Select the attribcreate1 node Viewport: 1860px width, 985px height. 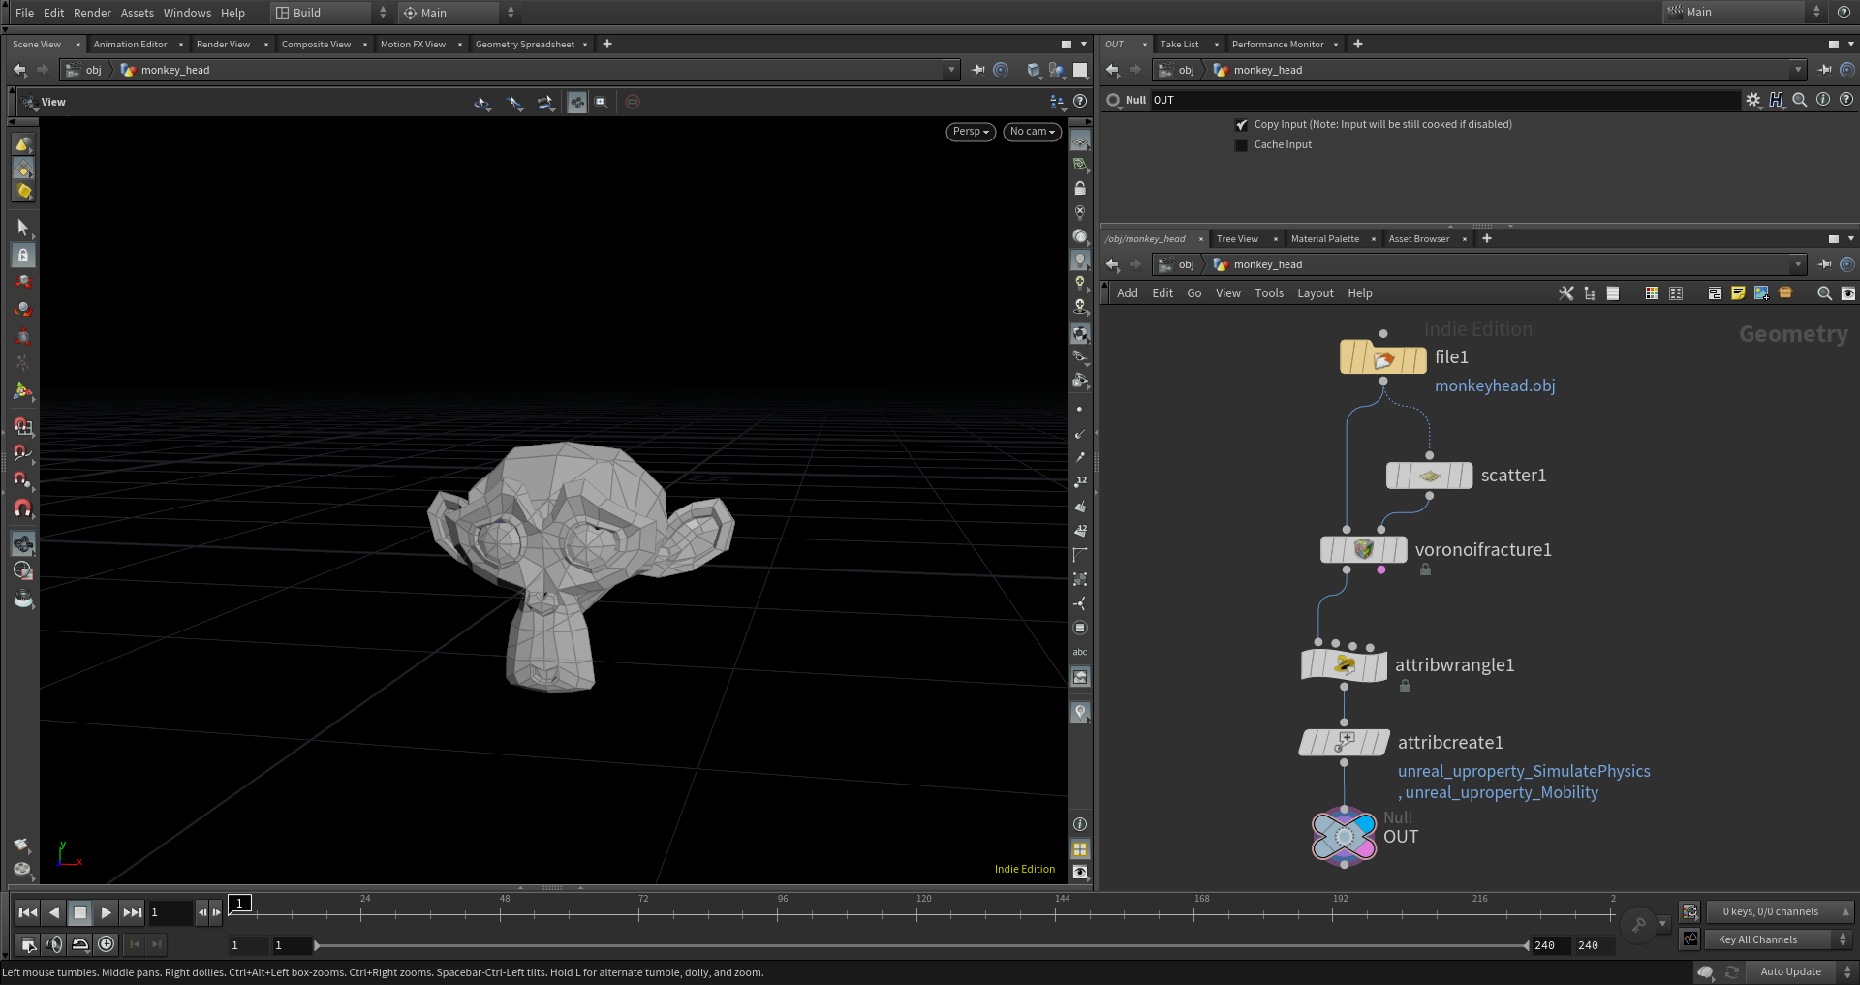tap(1344, 743)
